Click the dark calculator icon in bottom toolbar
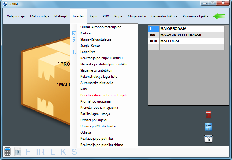The height and width of the screenshot is (160, 232). 8,152
